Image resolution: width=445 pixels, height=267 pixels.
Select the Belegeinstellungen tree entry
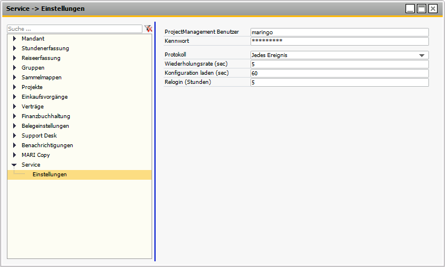coord(45,126)
